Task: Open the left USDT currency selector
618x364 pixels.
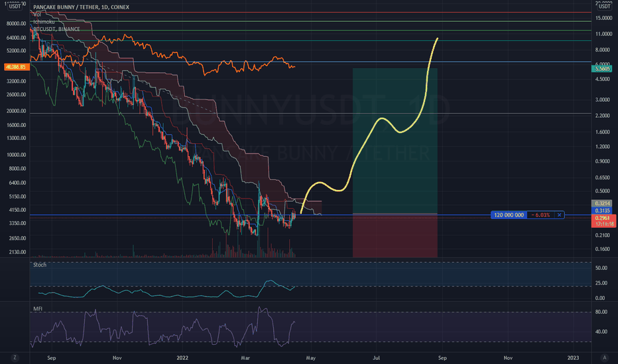Action: click(15, 7)
